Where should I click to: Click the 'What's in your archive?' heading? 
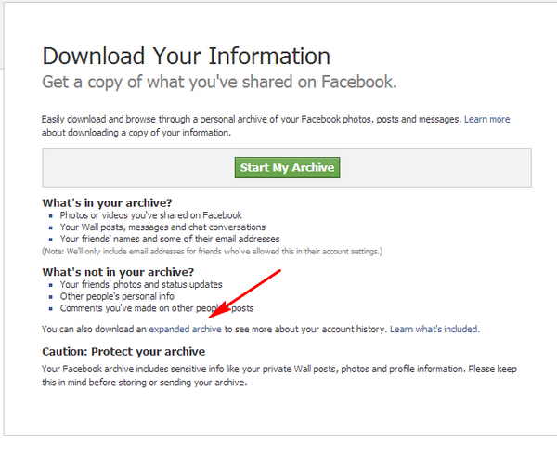coord(107,202)
